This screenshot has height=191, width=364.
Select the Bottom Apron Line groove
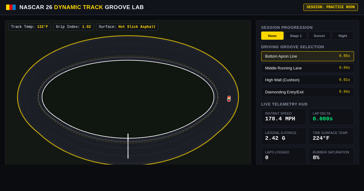click(x=308, y=56)
